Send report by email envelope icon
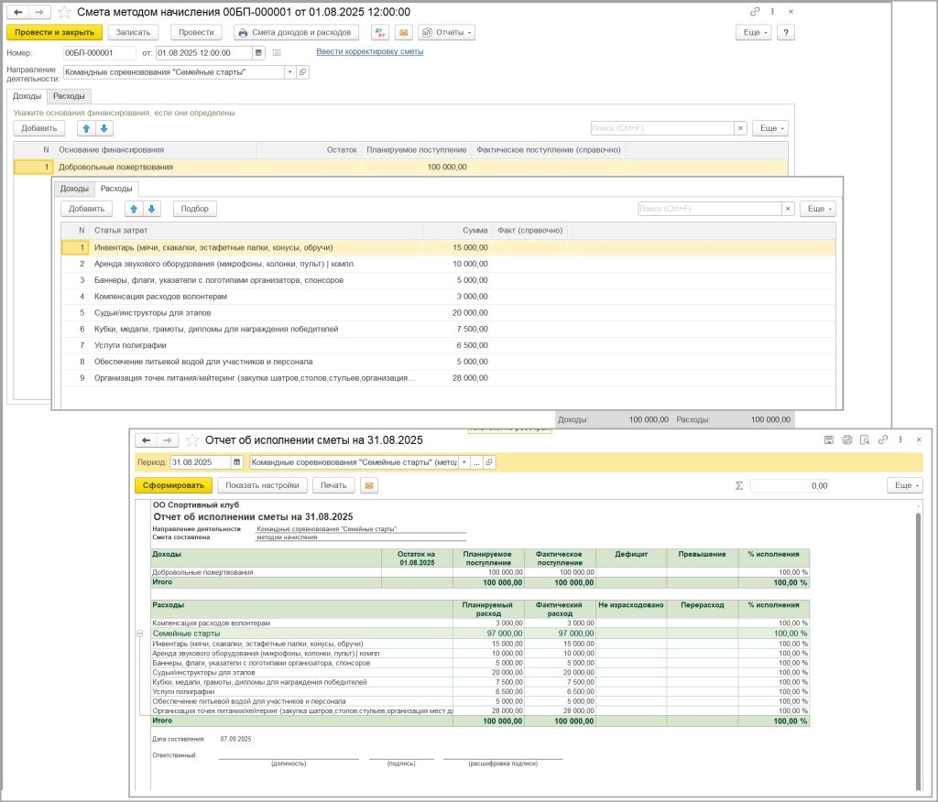The width and height of the screenshot is (938, 802). pos(369,485)
